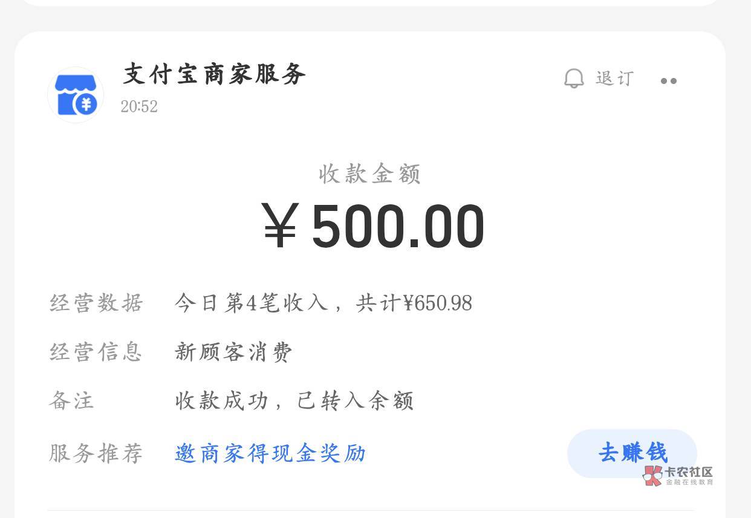The image size is (751, 518).
Task: Tap the 备注 row label
Action: 72,401
